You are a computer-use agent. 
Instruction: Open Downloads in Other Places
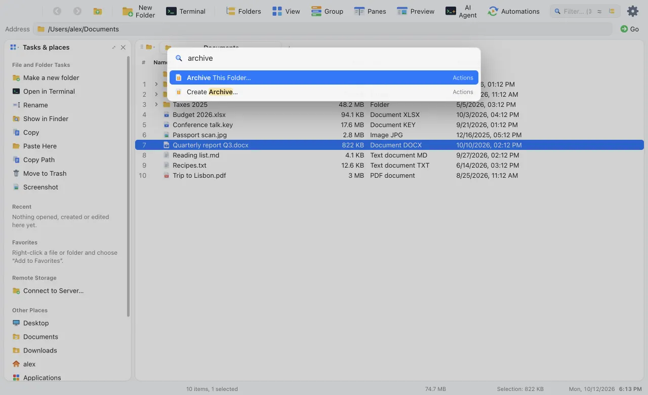[34, 350]
